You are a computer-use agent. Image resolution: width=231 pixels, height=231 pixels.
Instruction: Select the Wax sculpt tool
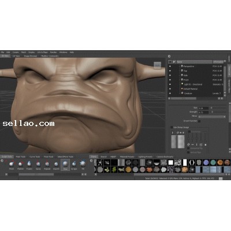(65, 165)
